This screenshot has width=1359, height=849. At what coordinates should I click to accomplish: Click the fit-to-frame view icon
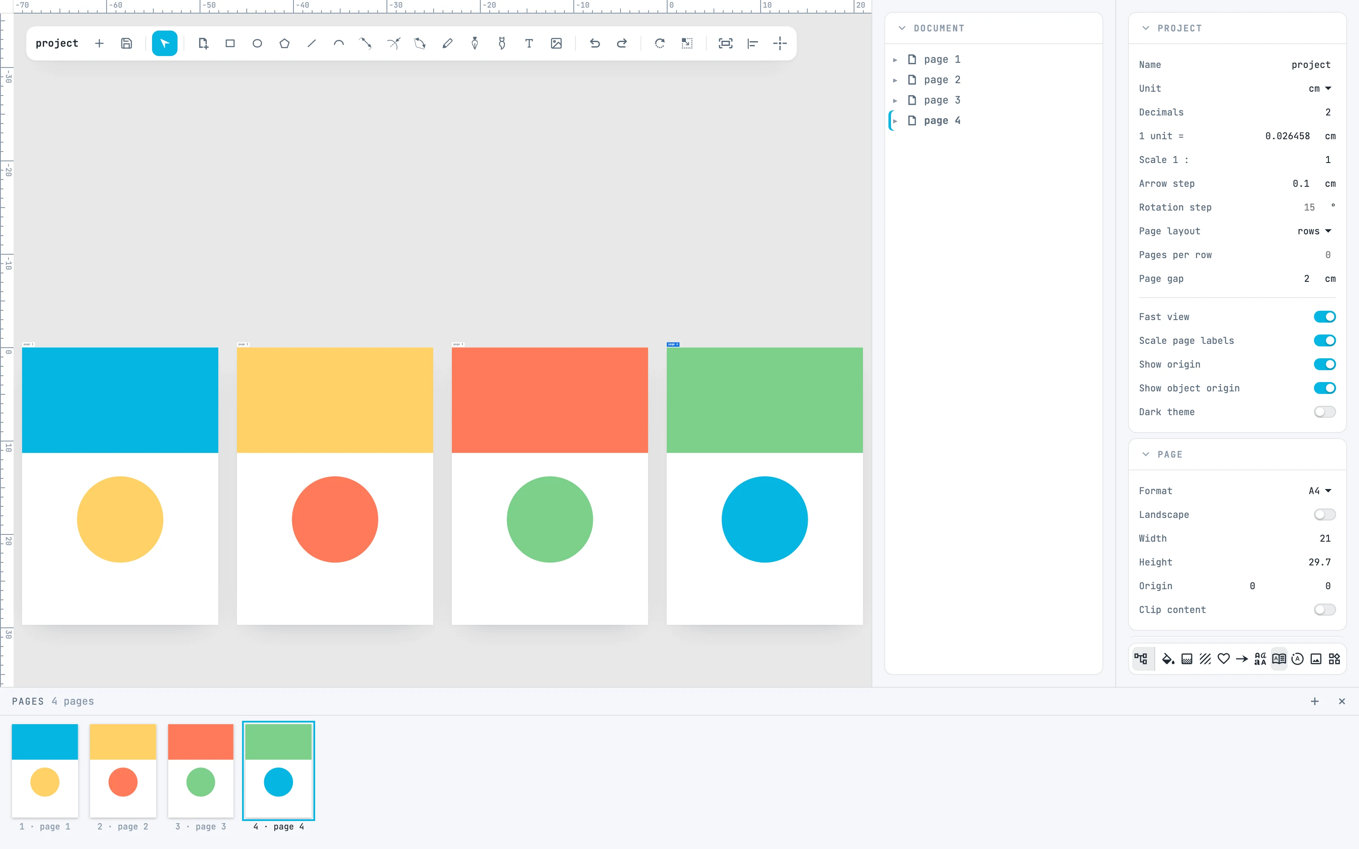tap(725, 43)
